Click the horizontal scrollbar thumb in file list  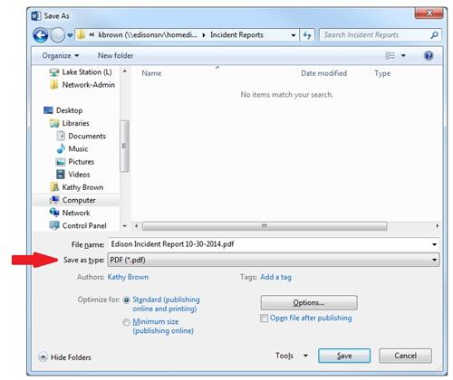[265, 226]
